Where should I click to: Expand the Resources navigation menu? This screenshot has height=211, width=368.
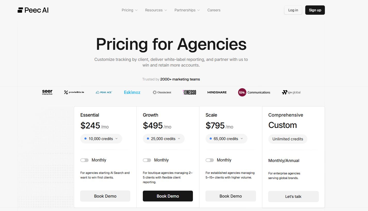[x=156, y=10]
